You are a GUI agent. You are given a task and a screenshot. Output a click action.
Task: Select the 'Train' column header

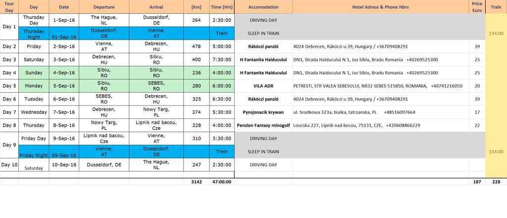[496, 7]
